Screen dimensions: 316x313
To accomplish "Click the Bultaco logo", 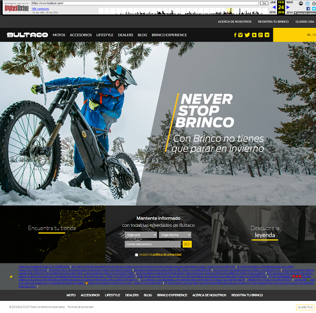I will 27,35.
